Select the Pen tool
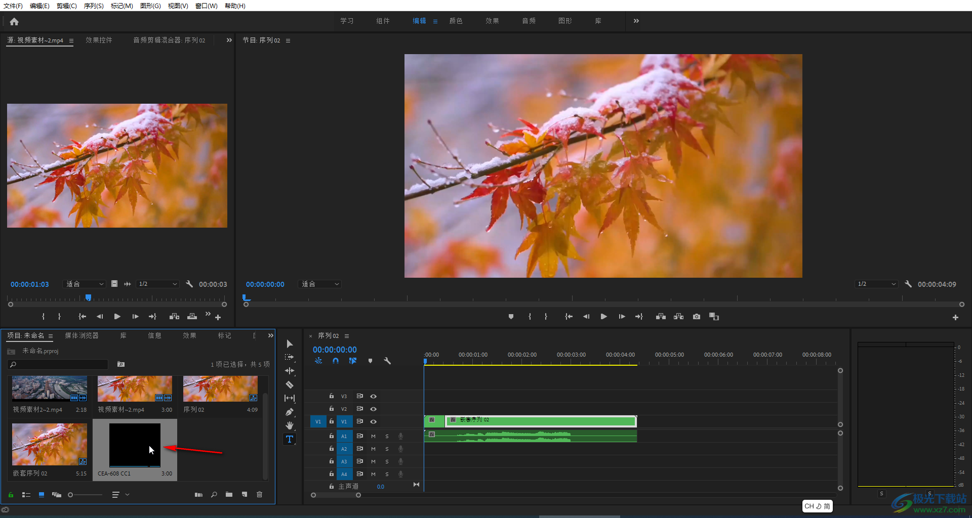 [290, 412]
